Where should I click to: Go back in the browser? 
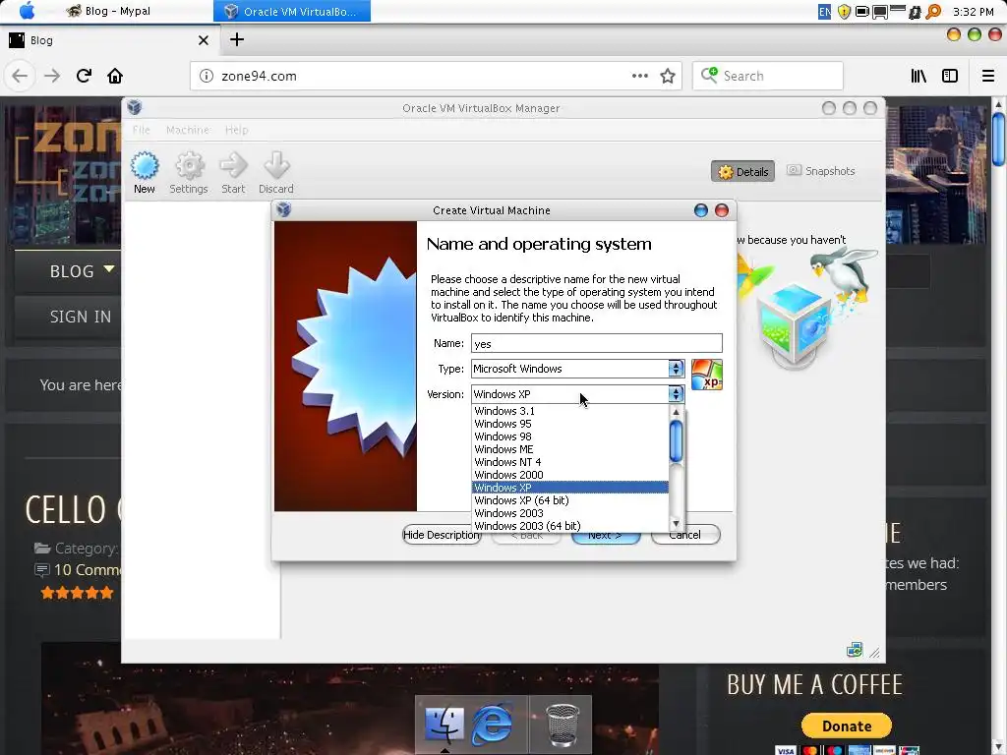(20, 76)
